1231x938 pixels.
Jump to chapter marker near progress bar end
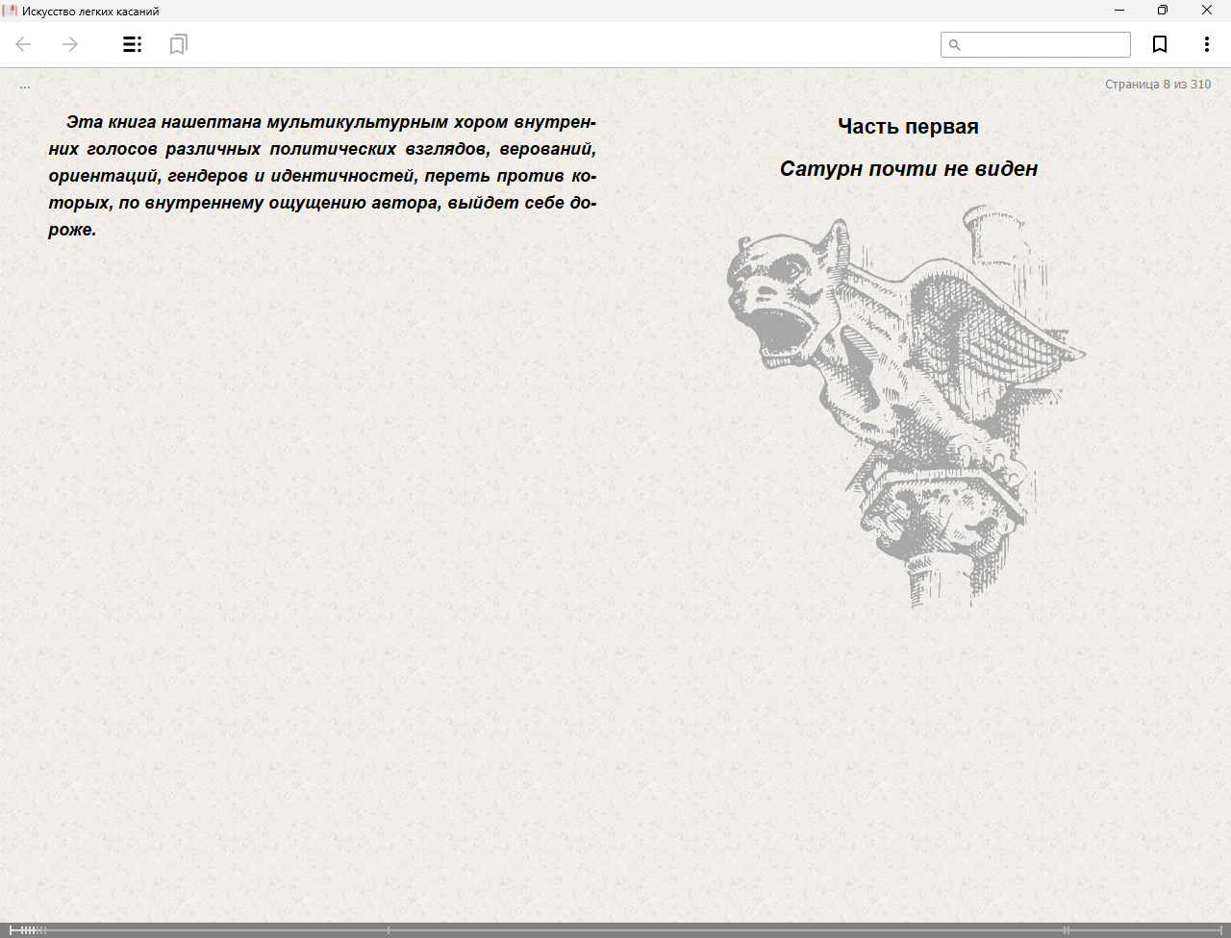1066,929
